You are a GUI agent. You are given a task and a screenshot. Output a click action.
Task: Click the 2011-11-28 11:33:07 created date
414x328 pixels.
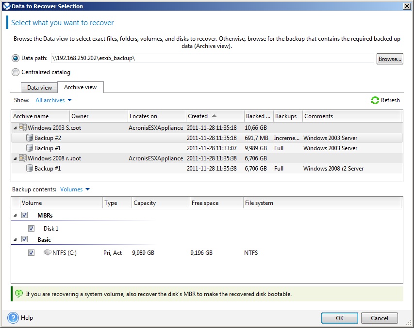click(x=212, y=148)
